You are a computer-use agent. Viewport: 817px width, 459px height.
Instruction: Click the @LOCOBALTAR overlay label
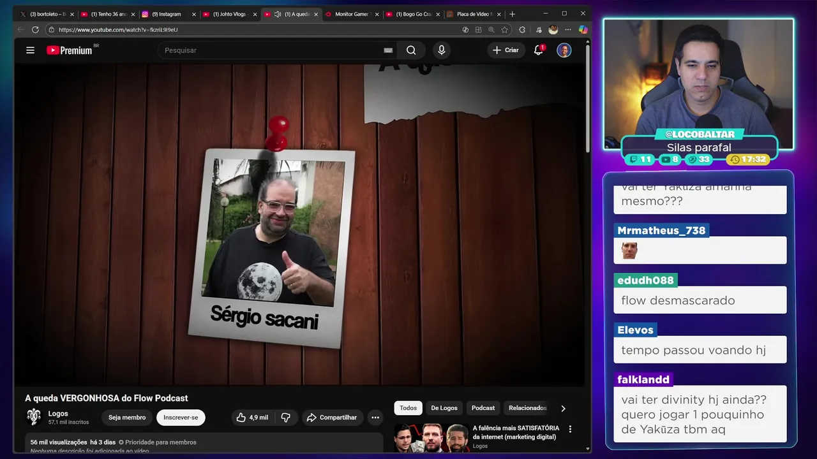700,134
